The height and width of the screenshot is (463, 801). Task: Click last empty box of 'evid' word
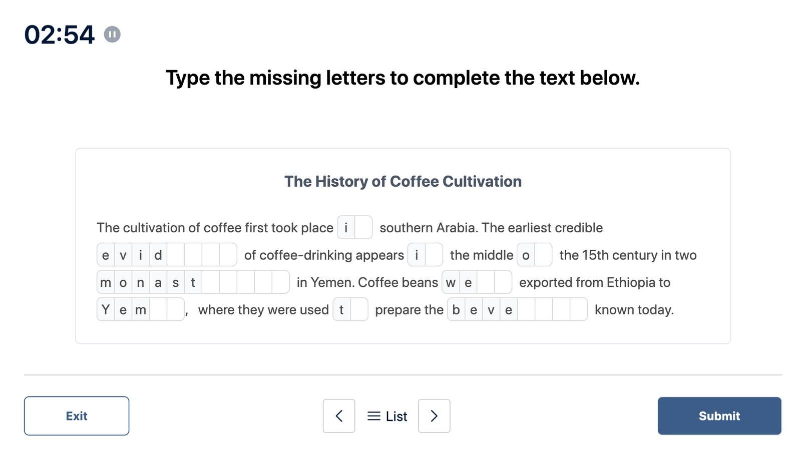click(x=228, y=255)
